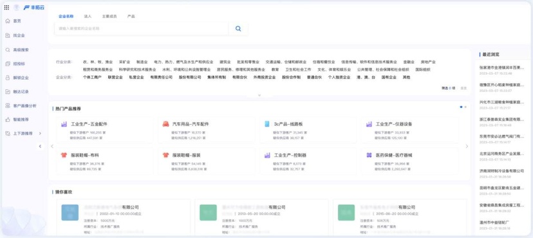Screen dimensions: 533x238
Task: Filter by enterprise type 港、澳、台
Action: pos(366,77)
